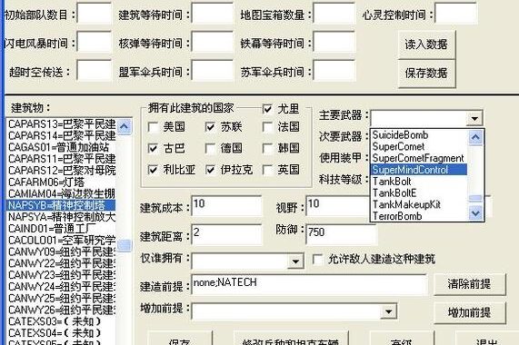This screenshot has width=519, height=345.
Task: Uncheck the 利比亚 country checkbox
Action: tap(153, 170)
